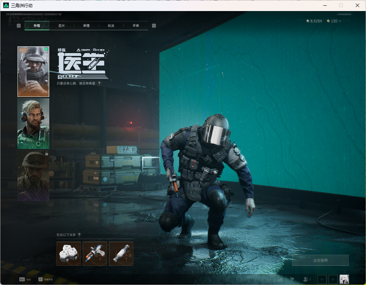Open the 处决 executions tab
Viewport: 366px width, 285px height.
tap(111, 26)
